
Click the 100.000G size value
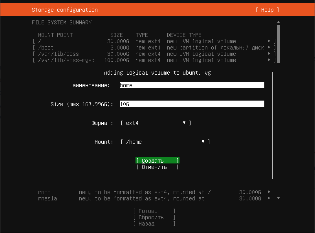pyautogui.click(x=117, y=60)
